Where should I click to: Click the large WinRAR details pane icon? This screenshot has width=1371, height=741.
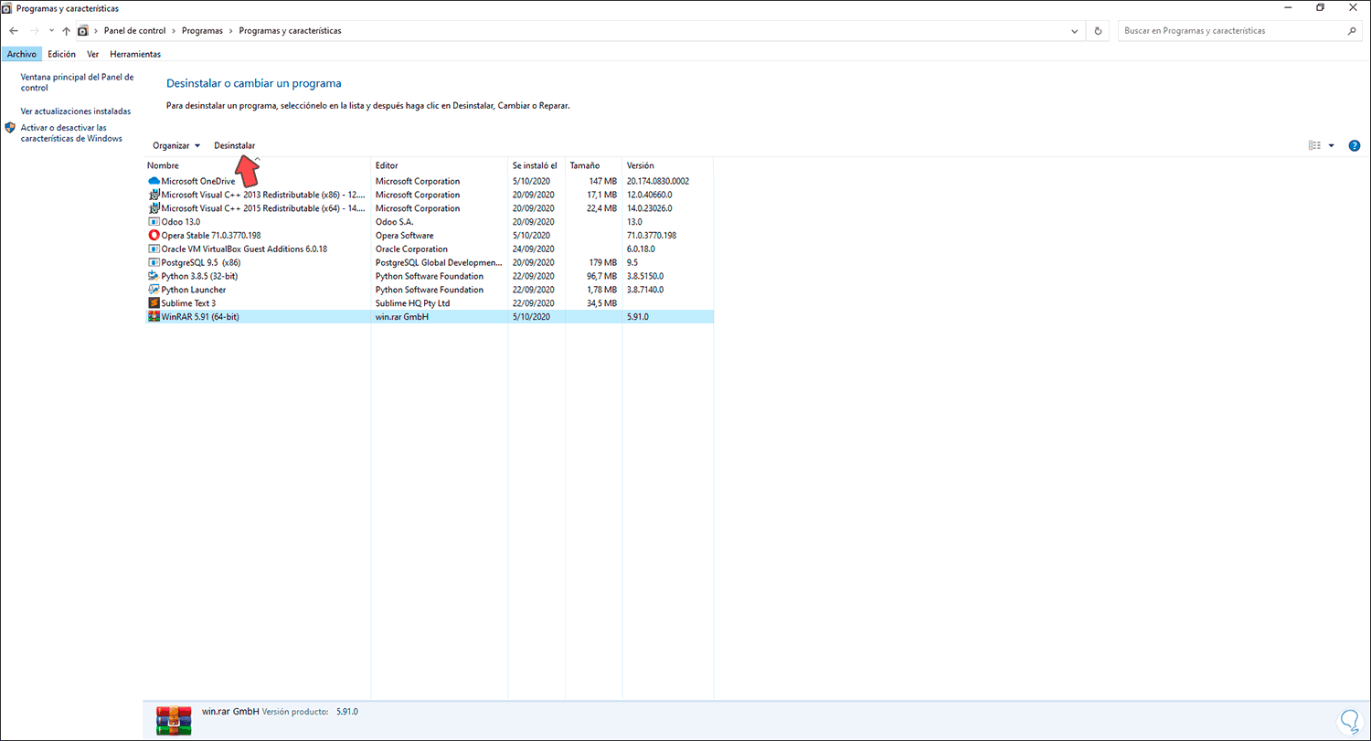(x=172, y=720)
